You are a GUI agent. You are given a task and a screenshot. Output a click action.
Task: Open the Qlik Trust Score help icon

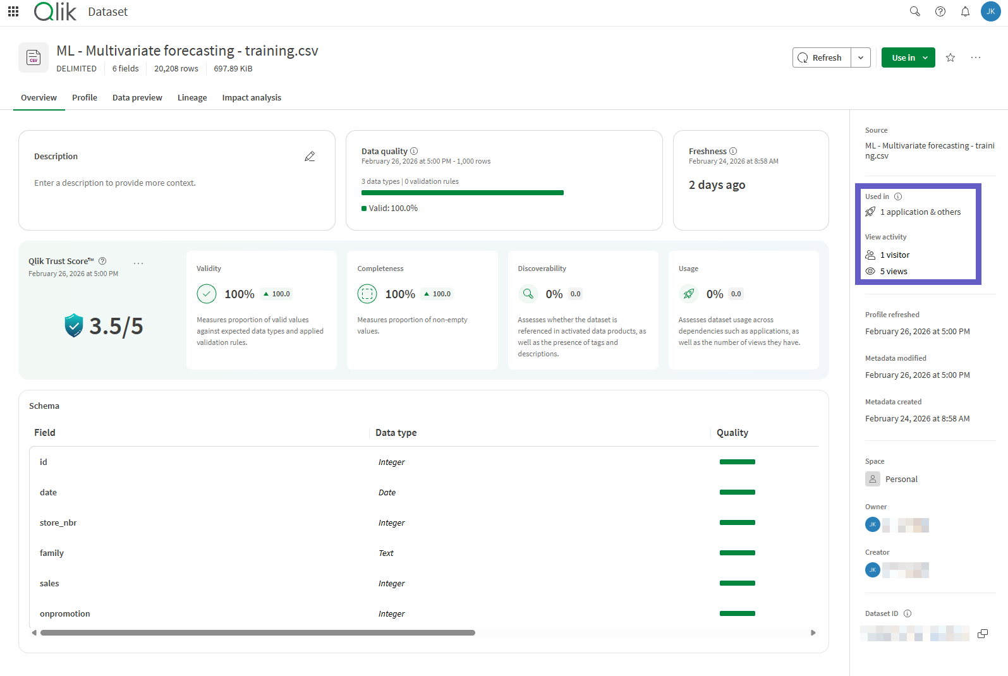click(102, 261)
